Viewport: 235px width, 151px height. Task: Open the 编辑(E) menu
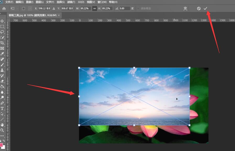(x=20, y=2)
